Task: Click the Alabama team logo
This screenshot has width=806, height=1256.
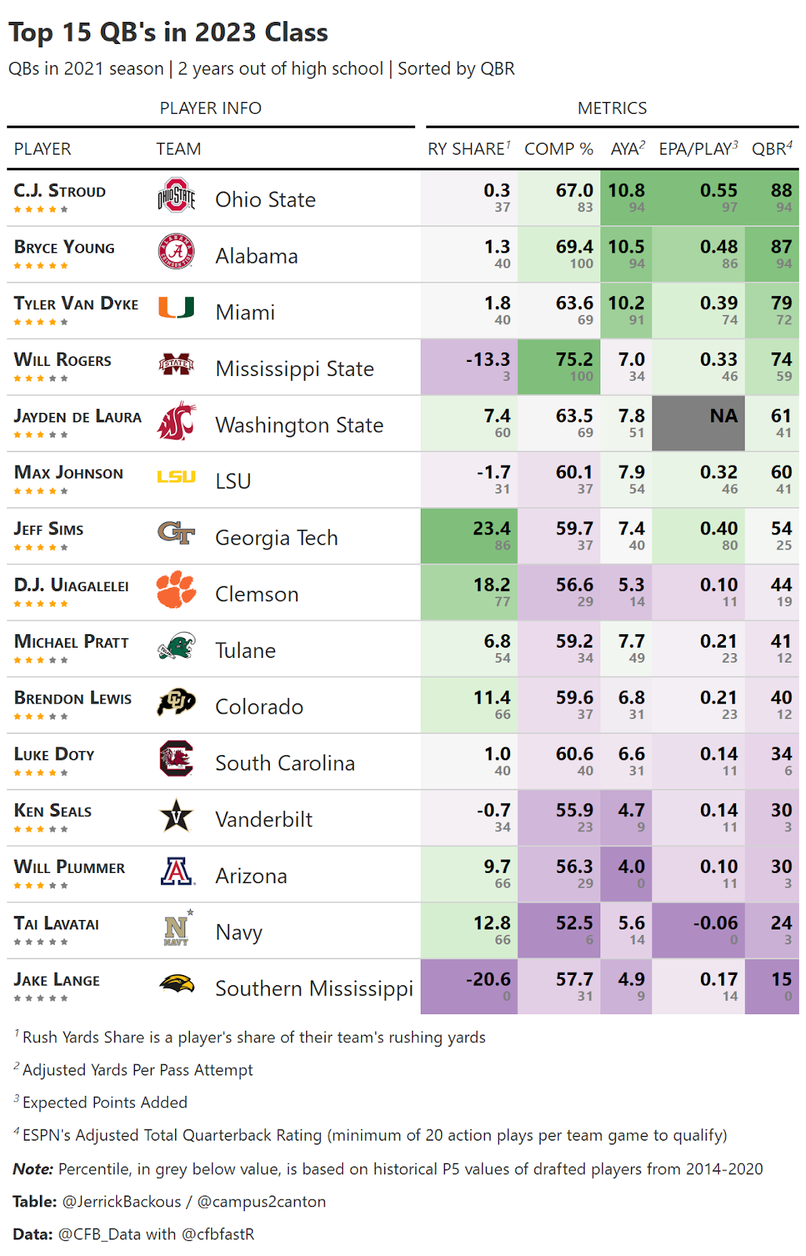Action: click(177, 252)
